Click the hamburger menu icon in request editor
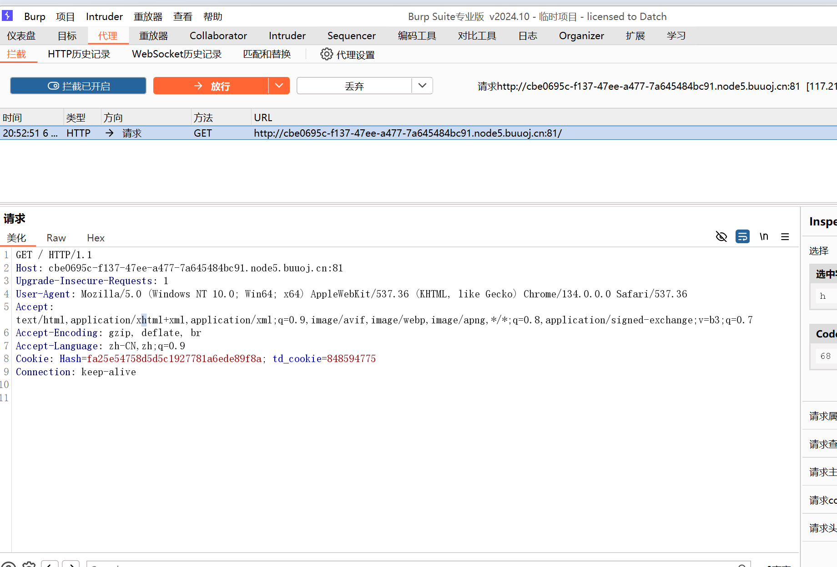 [785, 237]
